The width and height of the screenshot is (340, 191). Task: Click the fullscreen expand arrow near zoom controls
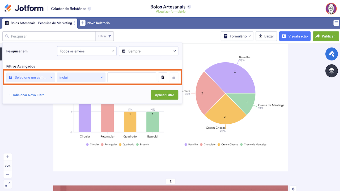(7, 184)
